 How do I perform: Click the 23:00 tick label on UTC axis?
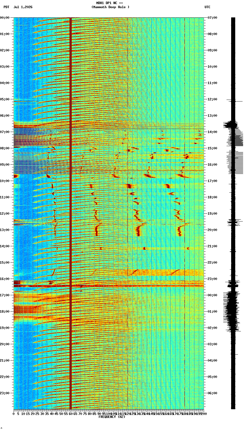[212, 279]
